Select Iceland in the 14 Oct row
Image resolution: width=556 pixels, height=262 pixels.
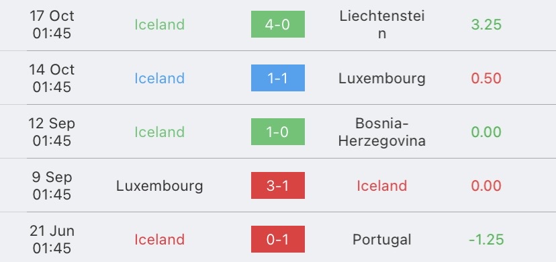[x=160, y=79]
